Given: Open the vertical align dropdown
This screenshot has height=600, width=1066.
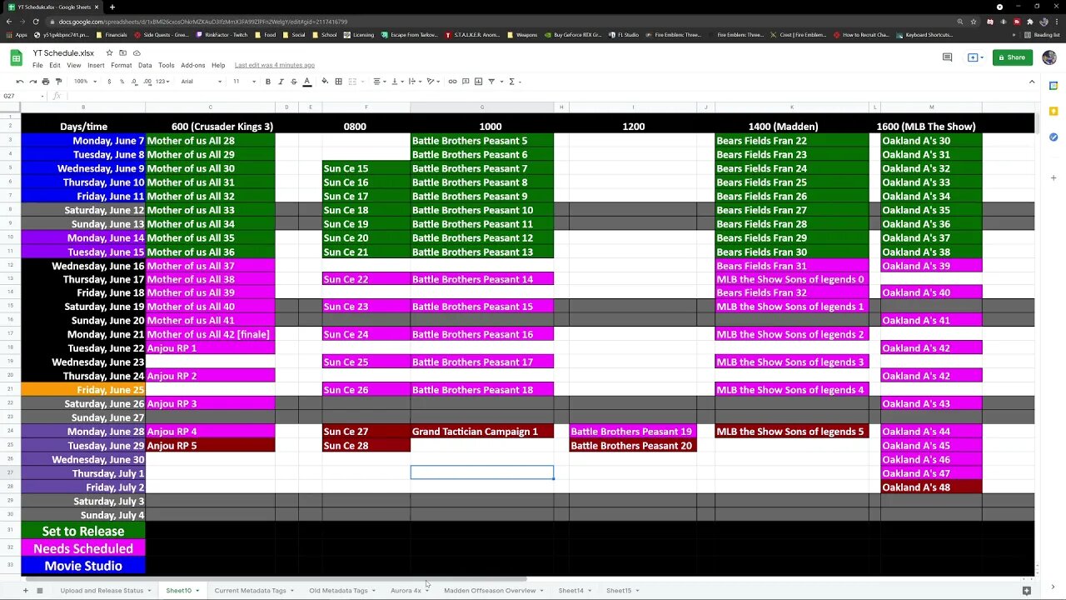Looking at the screenshot, I should pos(397,82).
